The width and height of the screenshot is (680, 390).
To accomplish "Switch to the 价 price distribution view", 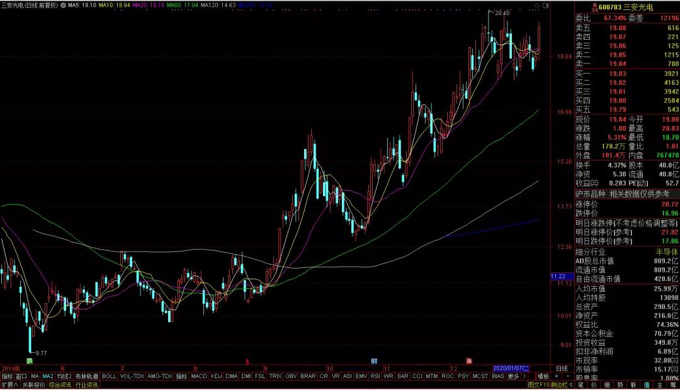I will 593,384.
